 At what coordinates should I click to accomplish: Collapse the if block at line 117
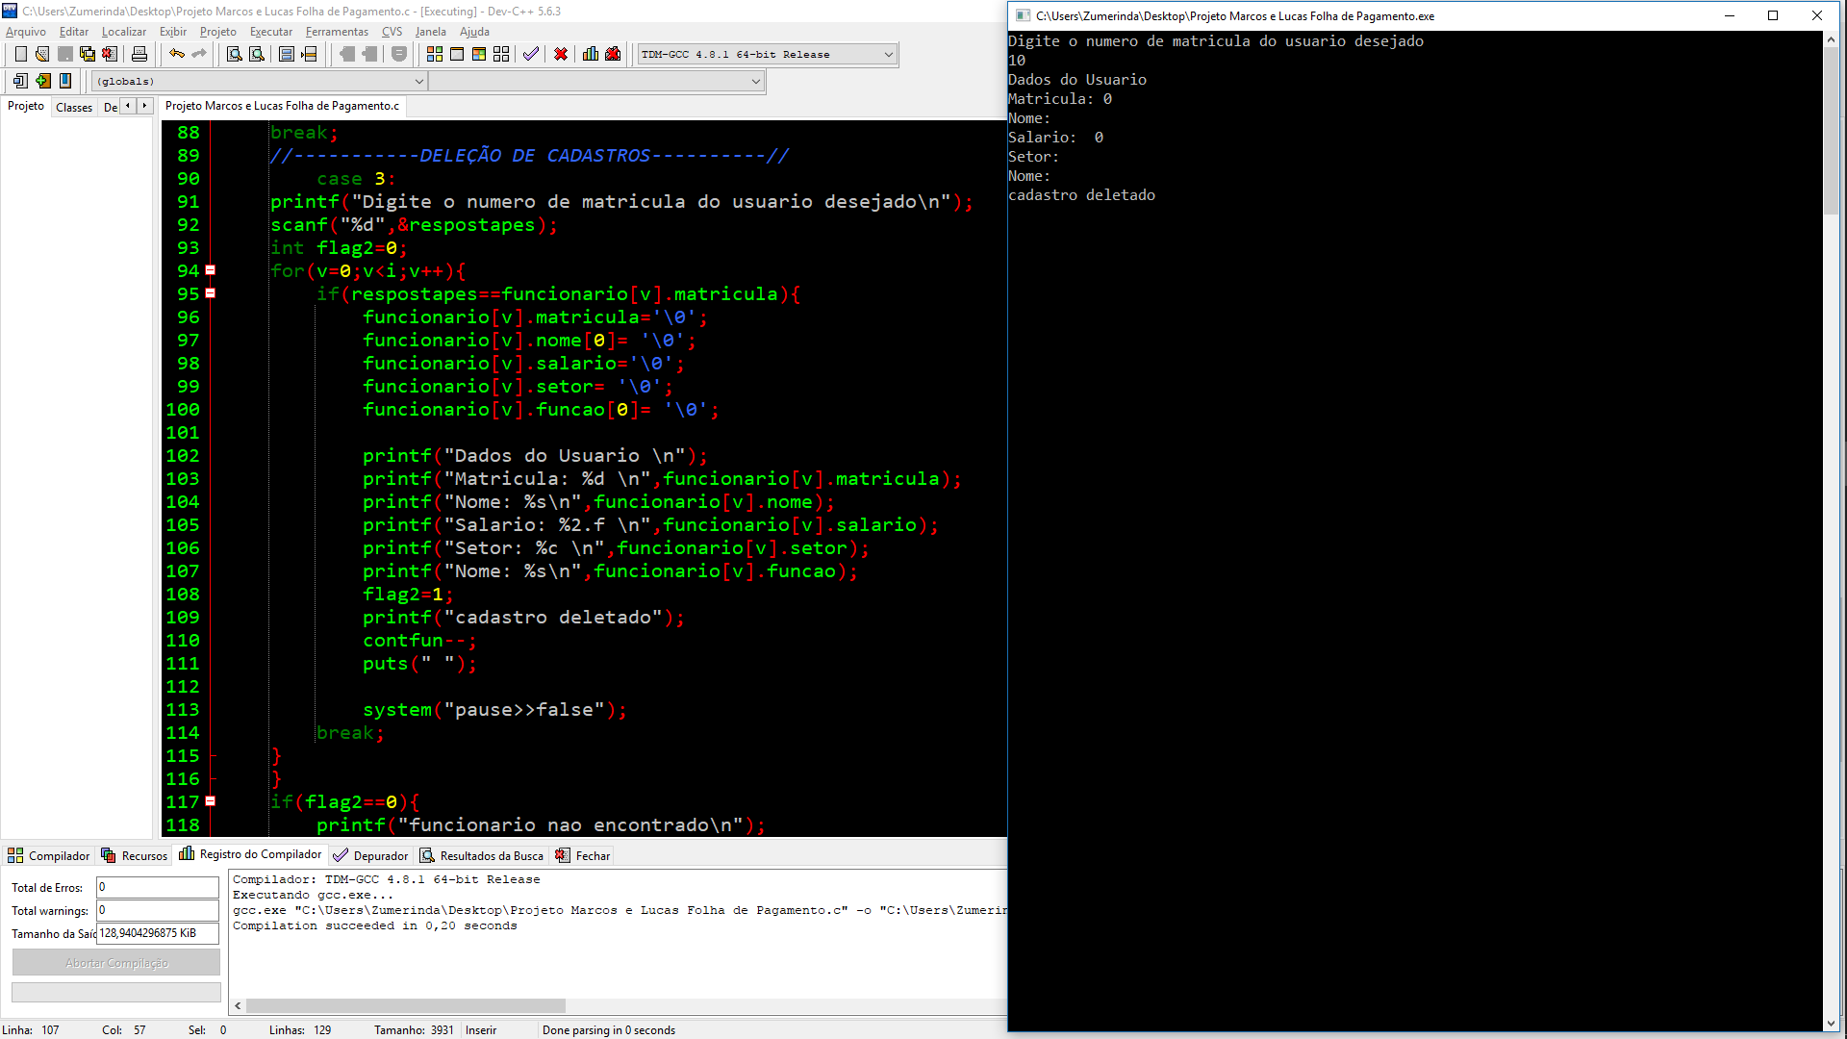[211, 801]
